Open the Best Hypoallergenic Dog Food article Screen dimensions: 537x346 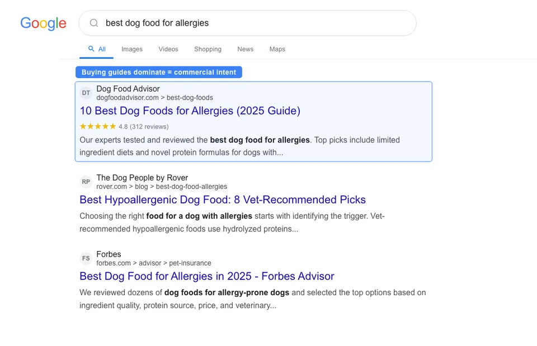(222, 200)
